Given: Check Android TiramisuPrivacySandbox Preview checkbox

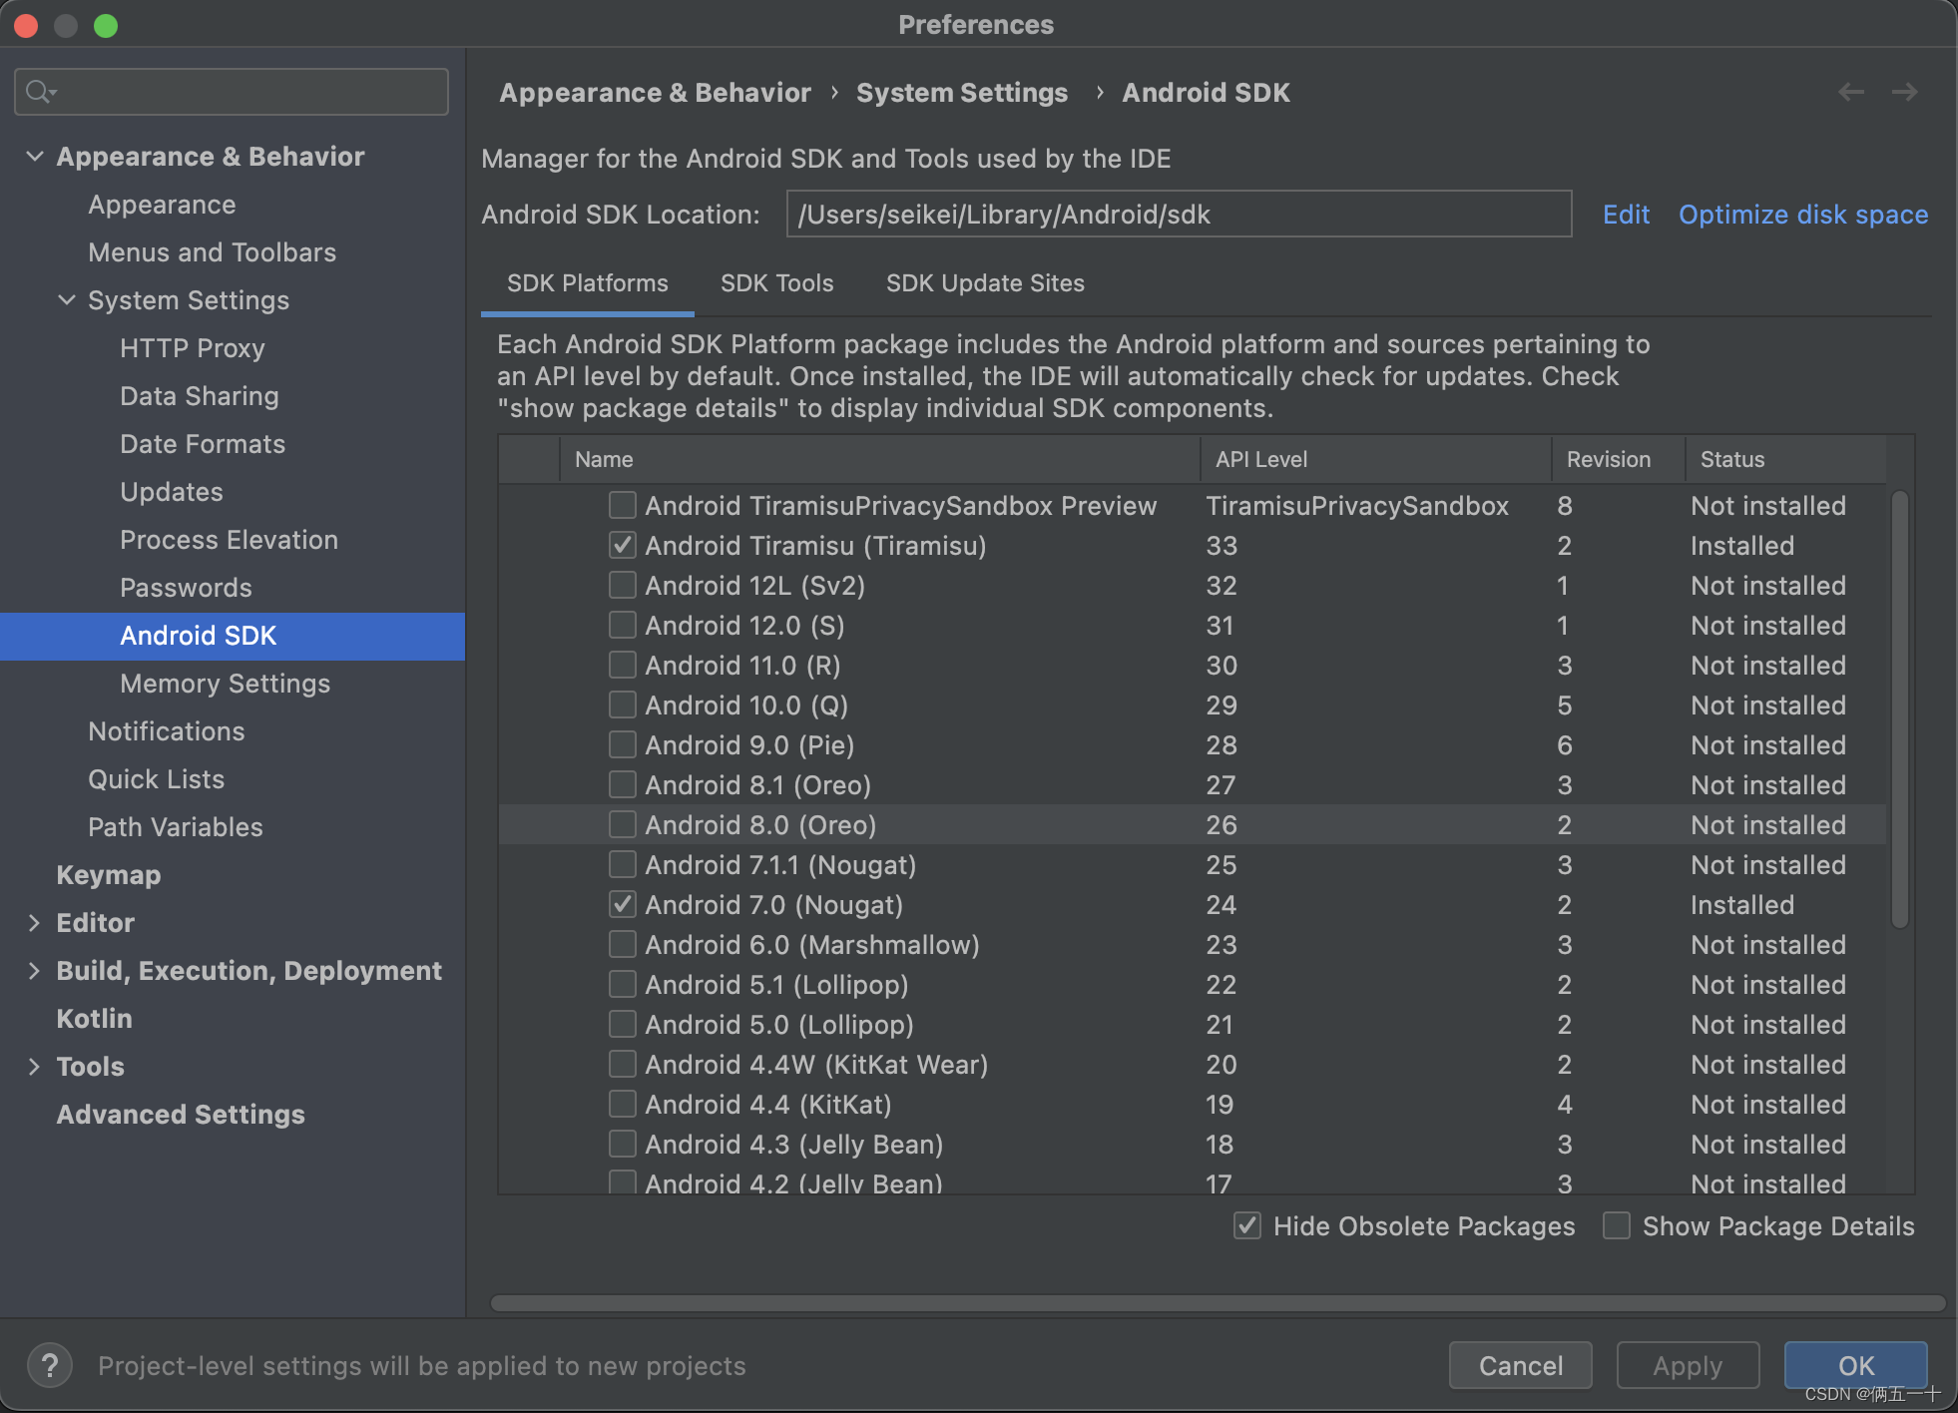Looking at the screenshot, I should tap(623, 505).
